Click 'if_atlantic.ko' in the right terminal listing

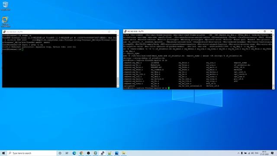coord(242,65)
